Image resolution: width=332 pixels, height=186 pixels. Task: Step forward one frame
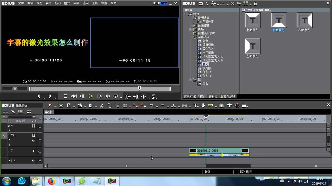(x=100, y=96)
